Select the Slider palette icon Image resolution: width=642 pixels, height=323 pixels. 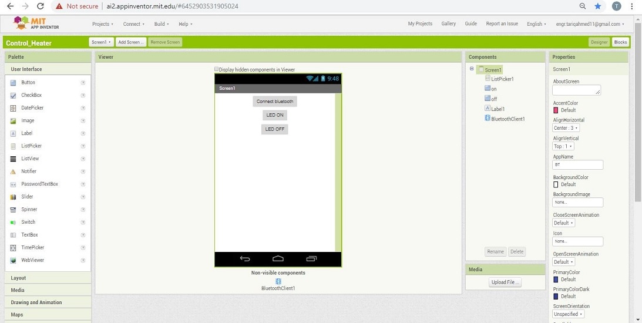tap(13, 197)
